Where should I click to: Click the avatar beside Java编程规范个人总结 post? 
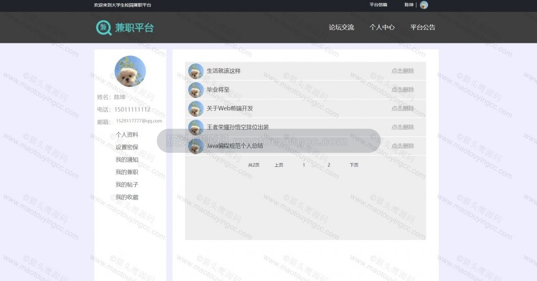(196, 146)
